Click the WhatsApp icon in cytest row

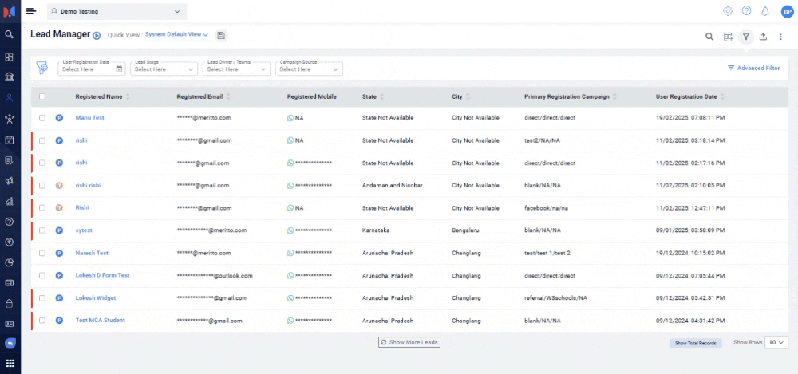coord(290,230)
